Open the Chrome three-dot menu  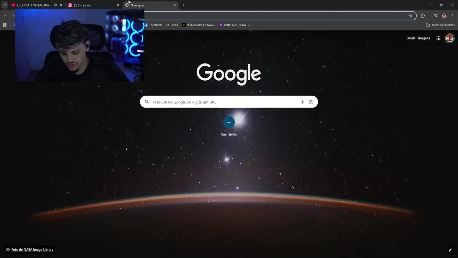[453, 16]
